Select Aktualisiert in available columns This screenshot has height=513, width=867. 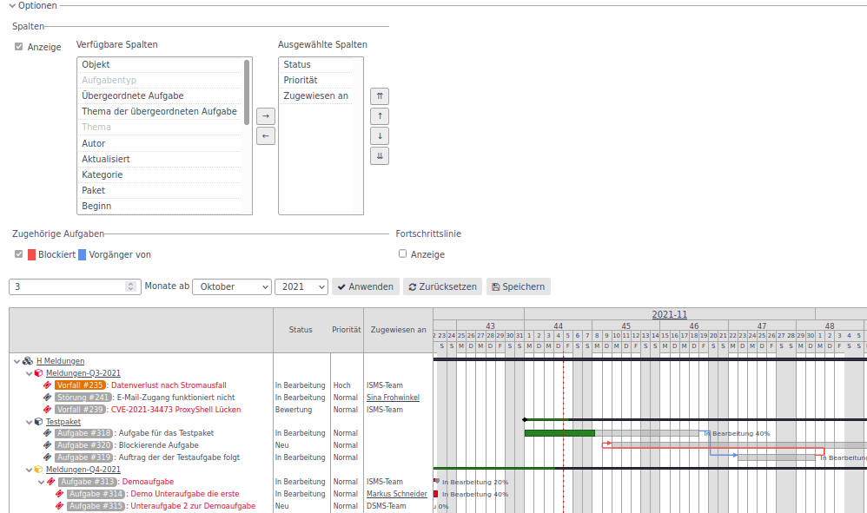pos(160,159)
